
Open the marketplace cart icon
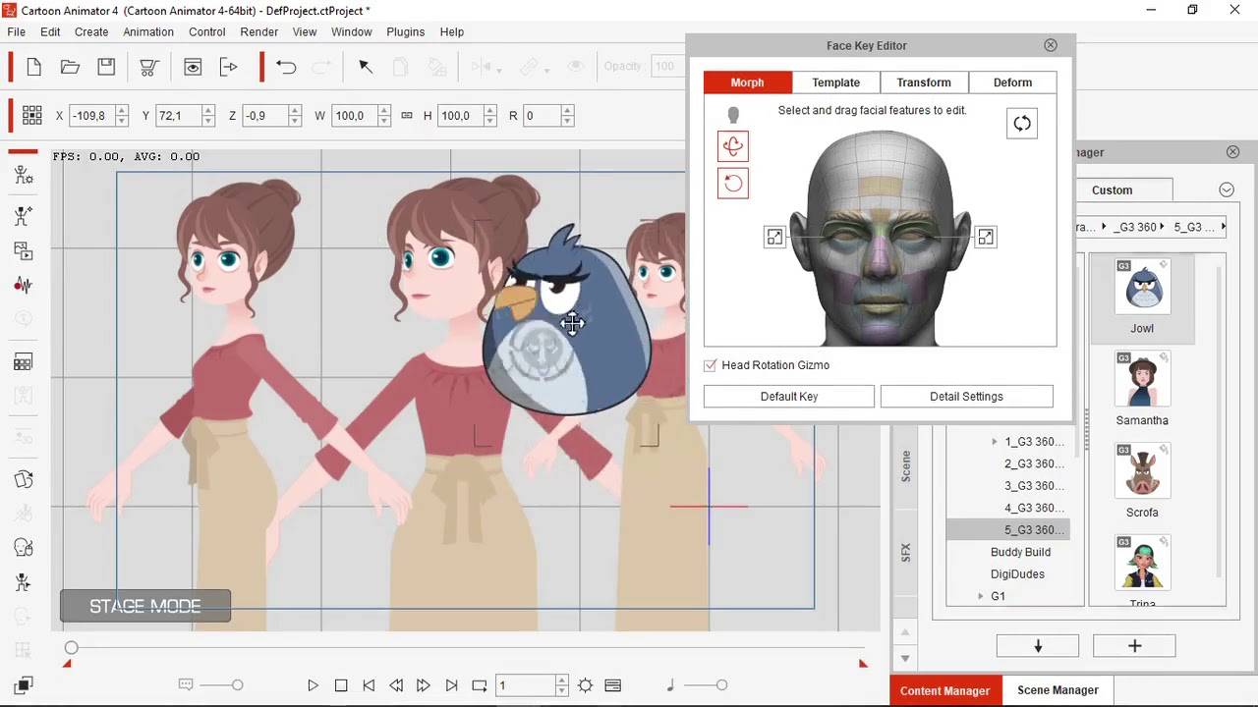point(149,67)
